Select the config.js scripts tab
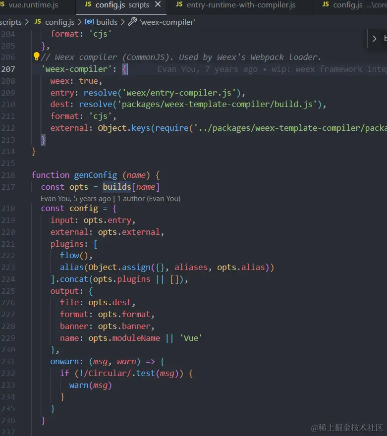 (122, 5)
